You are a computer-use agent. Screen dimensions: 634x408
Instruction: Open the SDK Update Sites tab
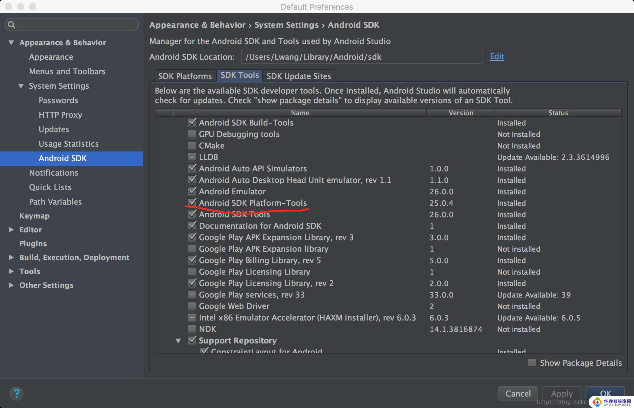point(299,76)
